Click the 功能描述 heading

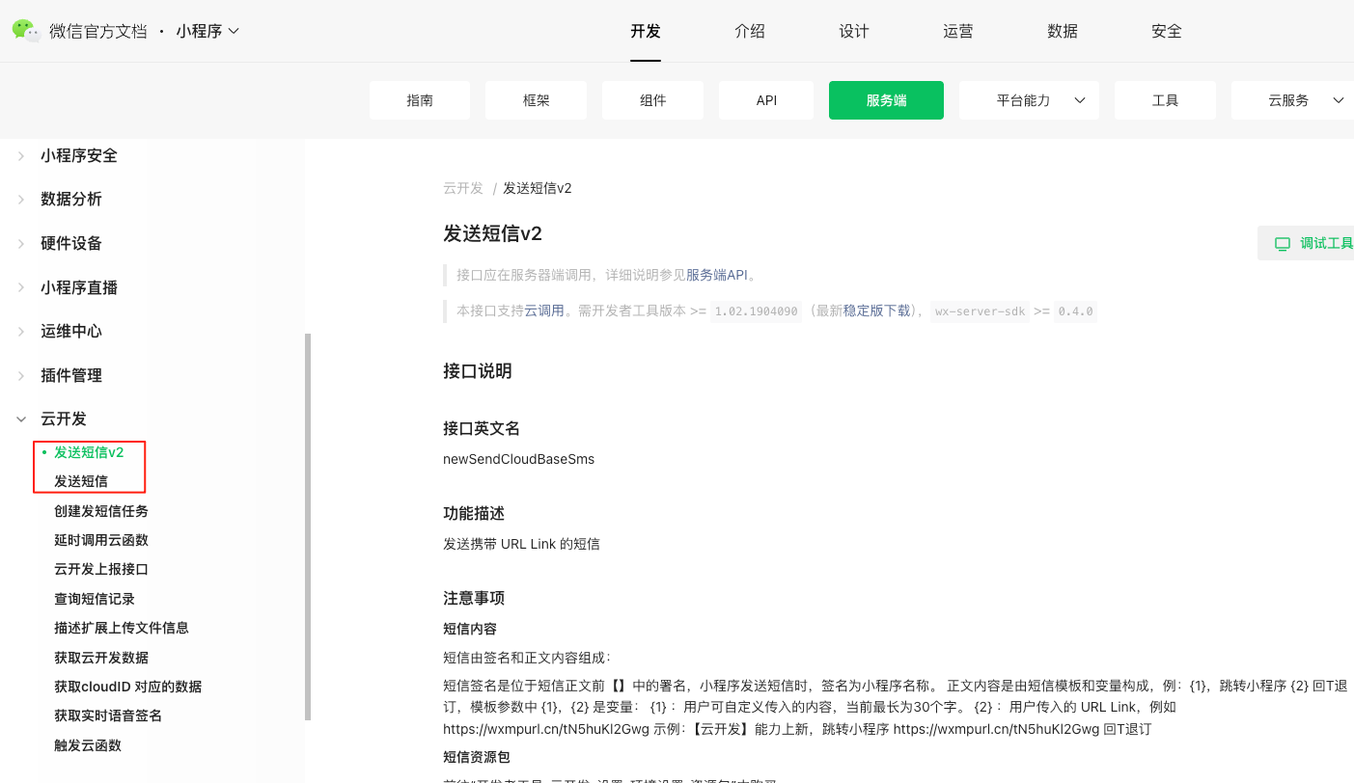[x=474, y=513]
